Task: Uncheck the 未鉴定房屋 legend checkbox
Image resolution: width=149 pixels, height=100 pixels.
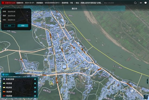Action: 35,79
